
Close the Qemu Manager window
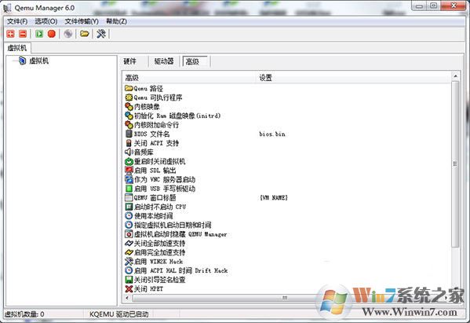pos(454,6)
